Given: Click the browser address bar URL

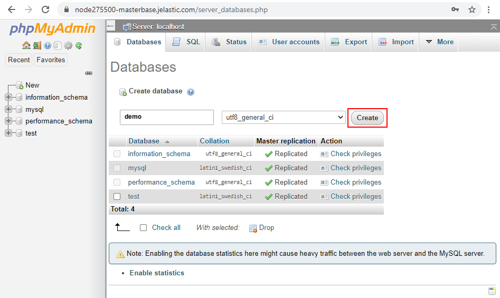Looking at the screenshot, I should pos(171,10).
